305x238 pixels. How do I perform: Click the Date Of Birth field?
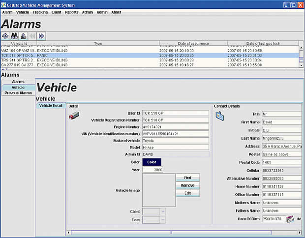[274, 219]
